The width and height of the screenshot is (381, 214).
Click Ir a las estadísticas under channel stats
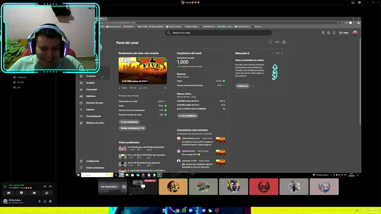[x=188, y=116]
